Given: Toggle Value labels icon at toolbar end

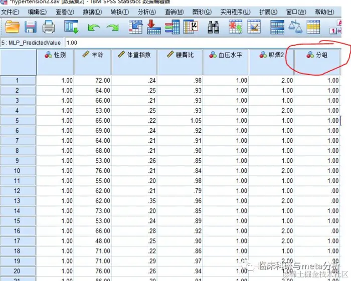Looking at the screenshot, I should pos(335,27).
